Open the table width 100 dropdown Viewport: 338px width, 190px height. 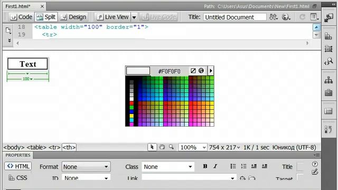tap(27, 79)
